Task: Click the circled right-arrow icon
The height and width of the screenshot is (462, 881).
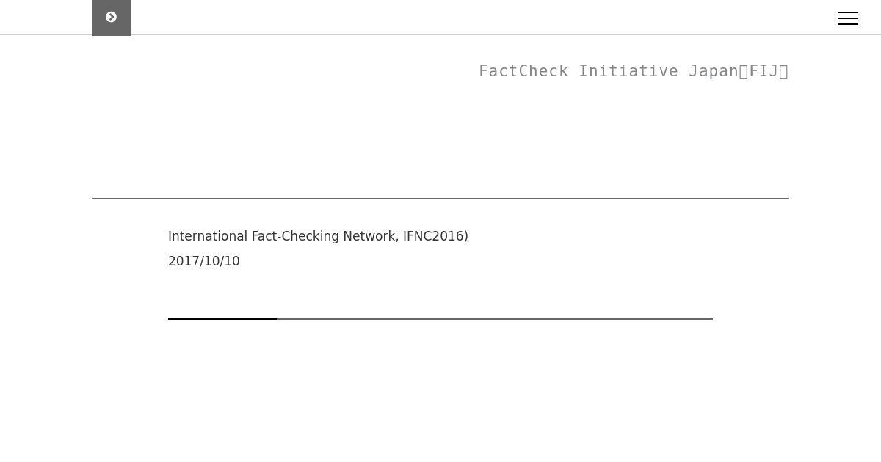Action: click(111, 17)
